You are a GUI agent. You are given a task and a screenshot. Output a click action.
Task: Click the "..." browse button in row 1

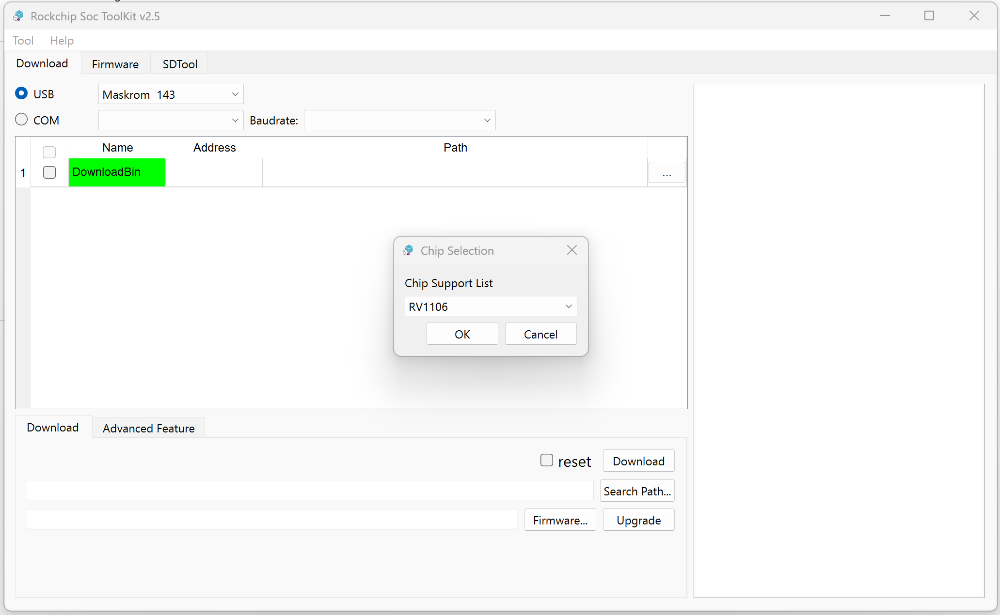(x=667, y=172)
